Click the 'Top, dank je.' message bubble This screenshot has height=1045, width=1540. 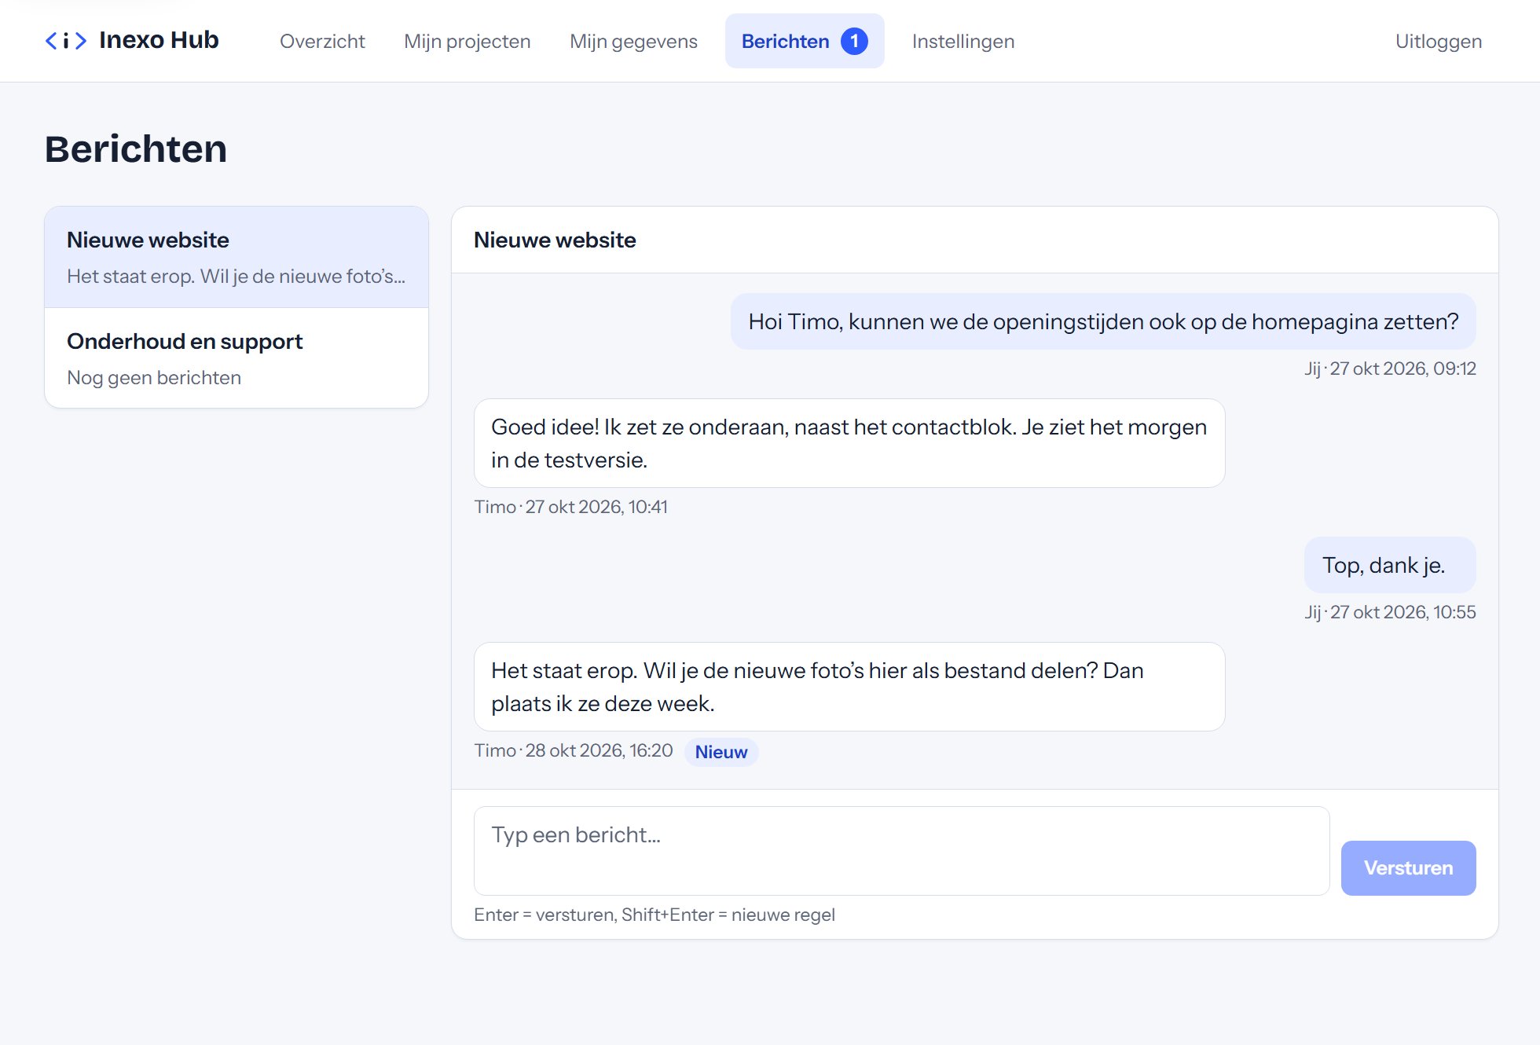pos(1390,565)
